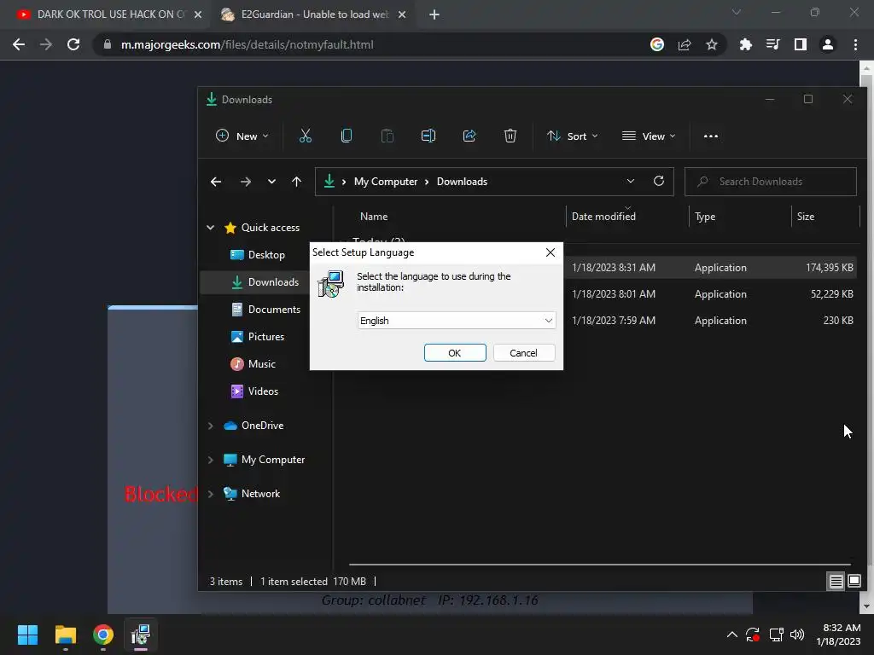The image size is (874, 655).
Task: Click My Computer in the breadcrumb path
Action: (x=386, y=182)
